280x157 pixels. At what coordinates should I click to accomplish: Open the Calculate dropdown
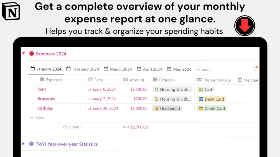[73, 127]
